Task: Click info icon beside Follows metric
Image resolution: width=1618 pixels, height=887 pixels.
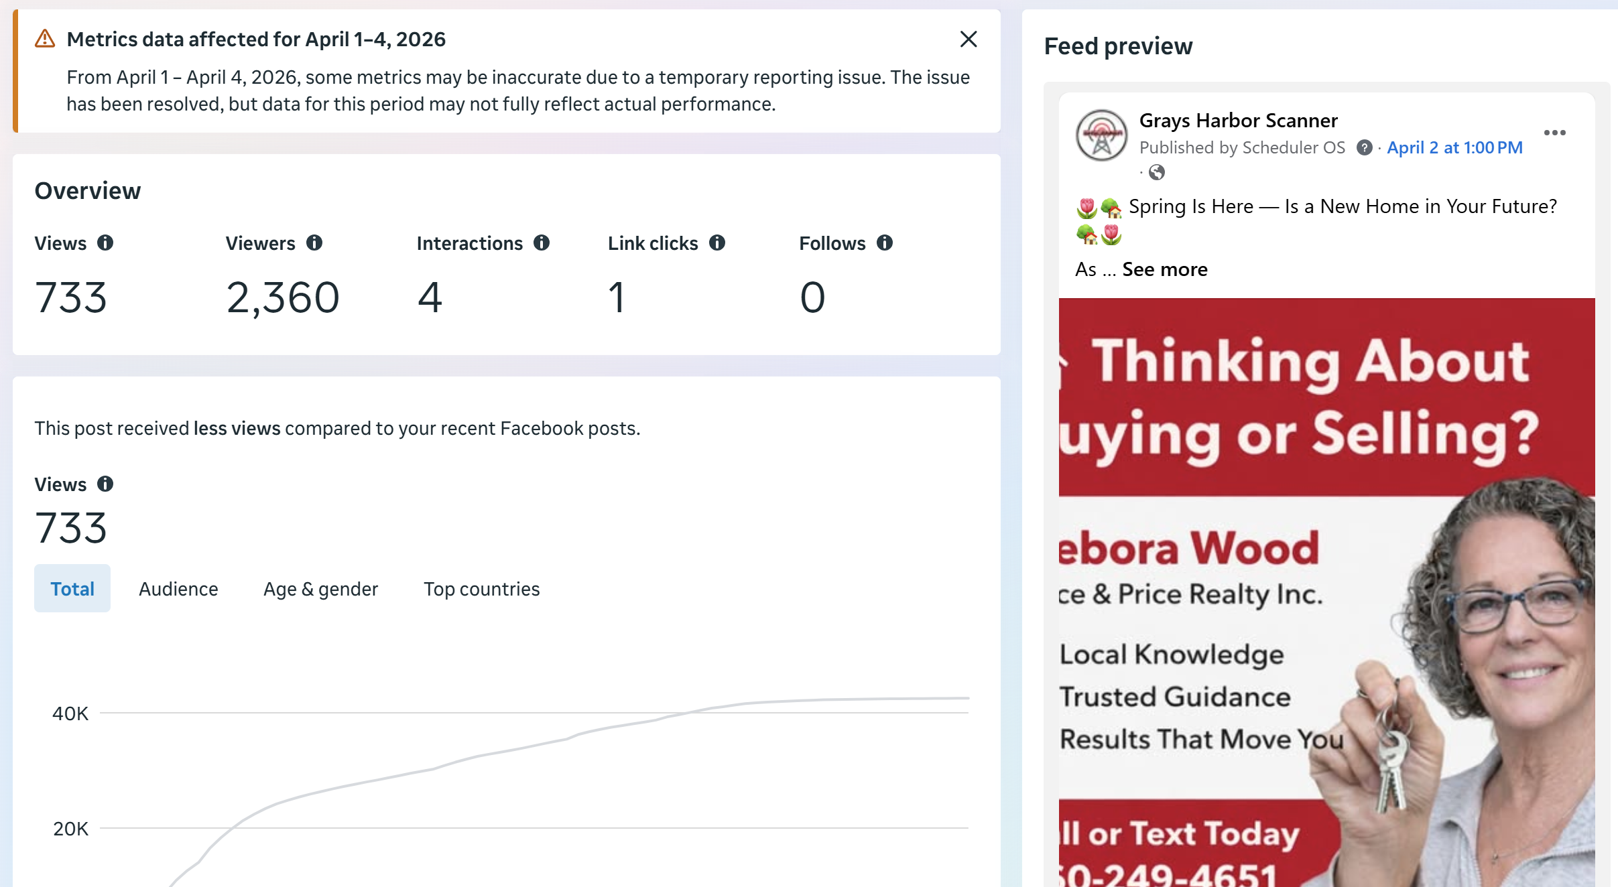Action: click(x=885, y=243)
